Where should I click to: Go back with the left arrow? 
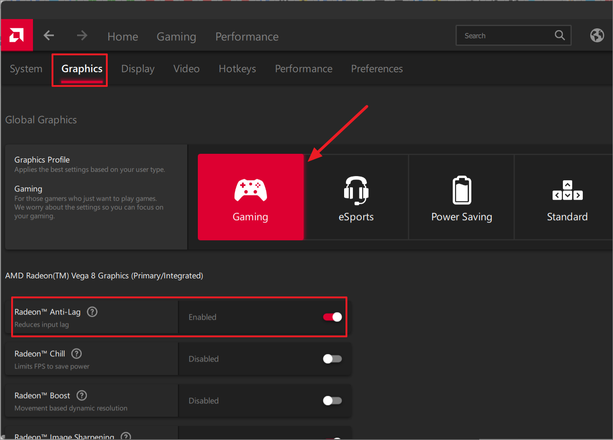(49, 35)
